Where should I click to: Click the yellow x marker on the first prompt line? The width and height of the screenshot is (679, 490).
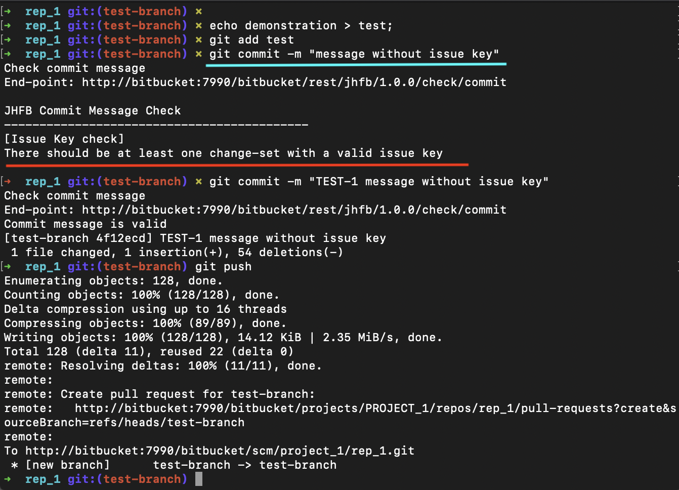click(x=199, y=11)
